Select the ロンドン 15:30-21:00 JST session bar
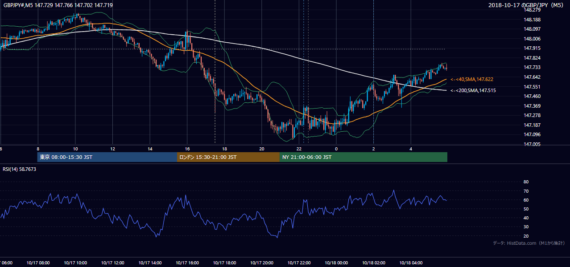Screen dimensions: 570x267 (x=228, y=157)
